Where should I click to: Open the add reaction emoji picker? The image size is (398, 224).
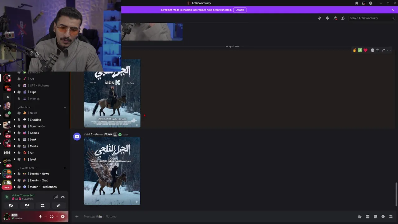pos(373,50)
